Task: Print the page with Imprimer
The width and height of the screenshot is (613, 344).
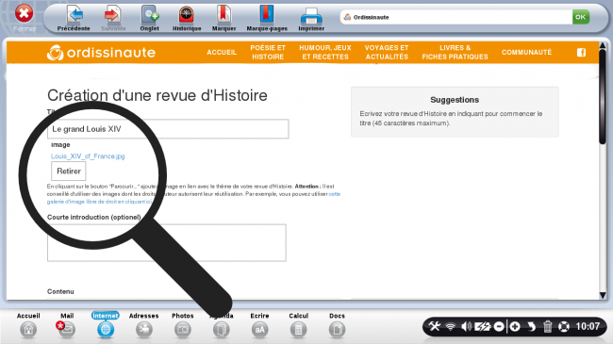Action: coord(311,18)
